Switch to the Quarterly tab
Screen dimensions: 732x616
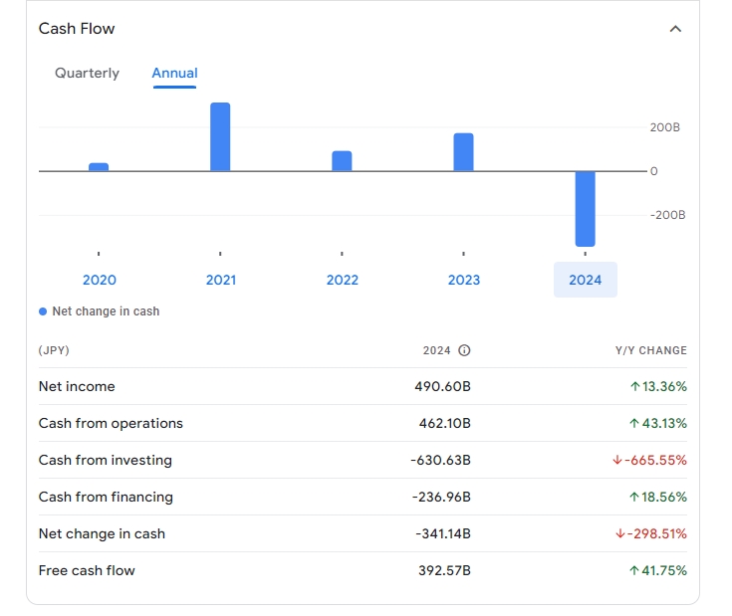click(x=87, y=74)
